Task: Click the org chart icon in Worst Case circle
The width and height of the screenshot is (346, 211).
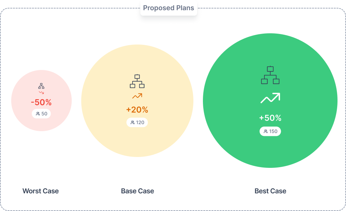Action: click(41, 86)
